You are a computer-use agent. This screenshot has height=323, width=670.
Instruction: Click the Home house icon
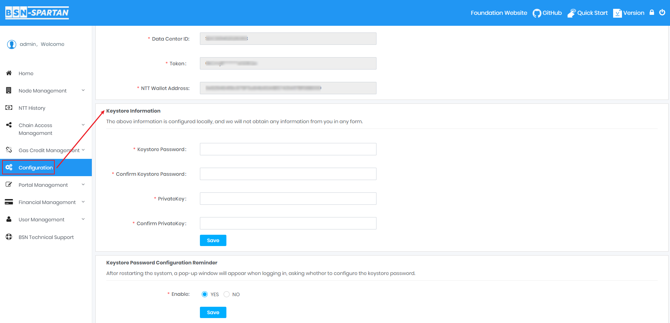(9, 73)
